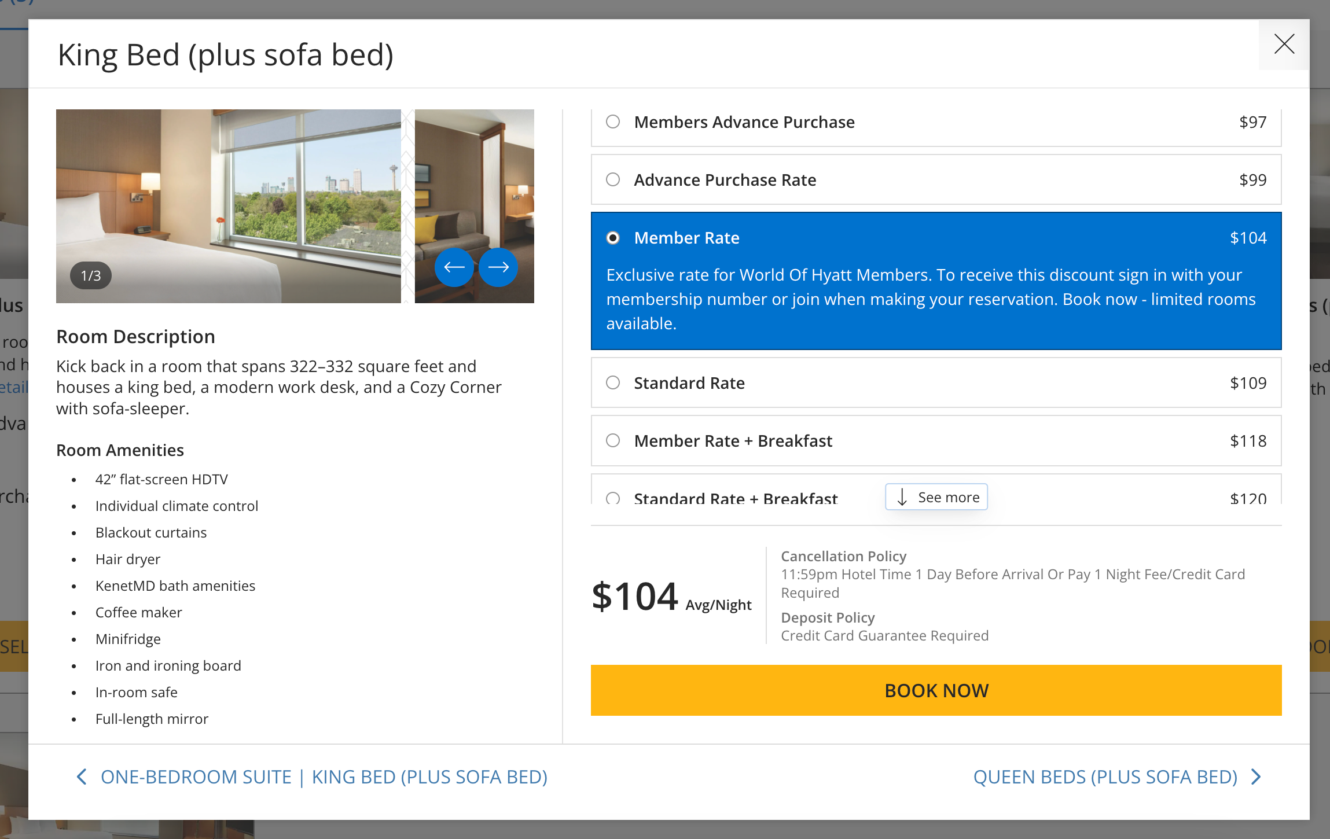Click the 1/3 photo counter badge
This screenshot has width=1330, height=839.
pyautogui.click(x=91, y=275)
